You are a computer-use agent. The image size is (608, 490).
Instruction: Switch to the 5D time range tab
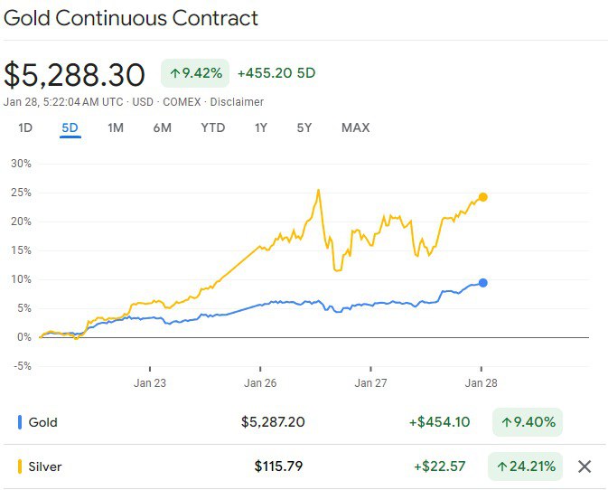[x=70, y=127]
